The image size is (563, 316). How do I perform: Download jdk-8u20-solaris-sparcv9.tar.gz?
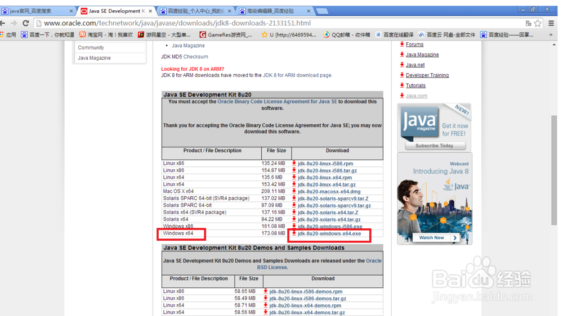334,206
